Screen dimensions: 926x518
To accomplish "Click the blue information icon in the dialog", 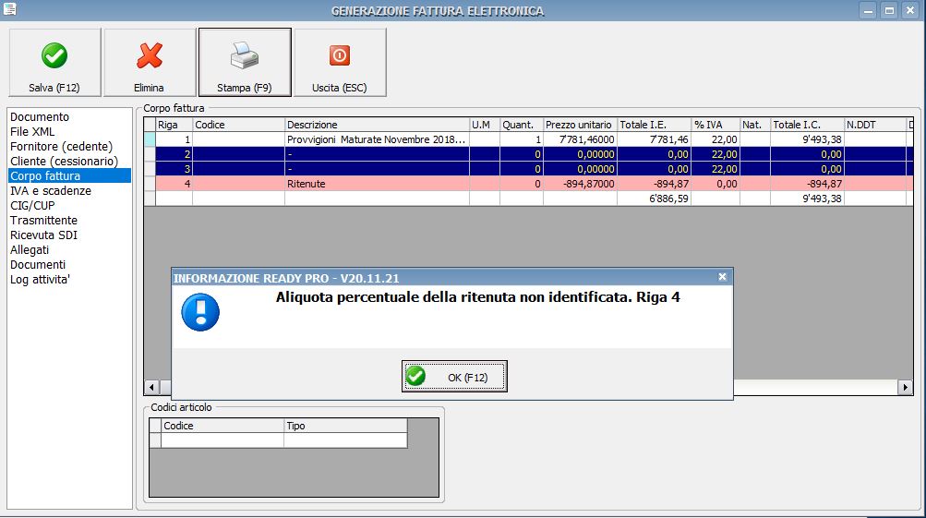I will pyautogui.click(x=200, y=312).
